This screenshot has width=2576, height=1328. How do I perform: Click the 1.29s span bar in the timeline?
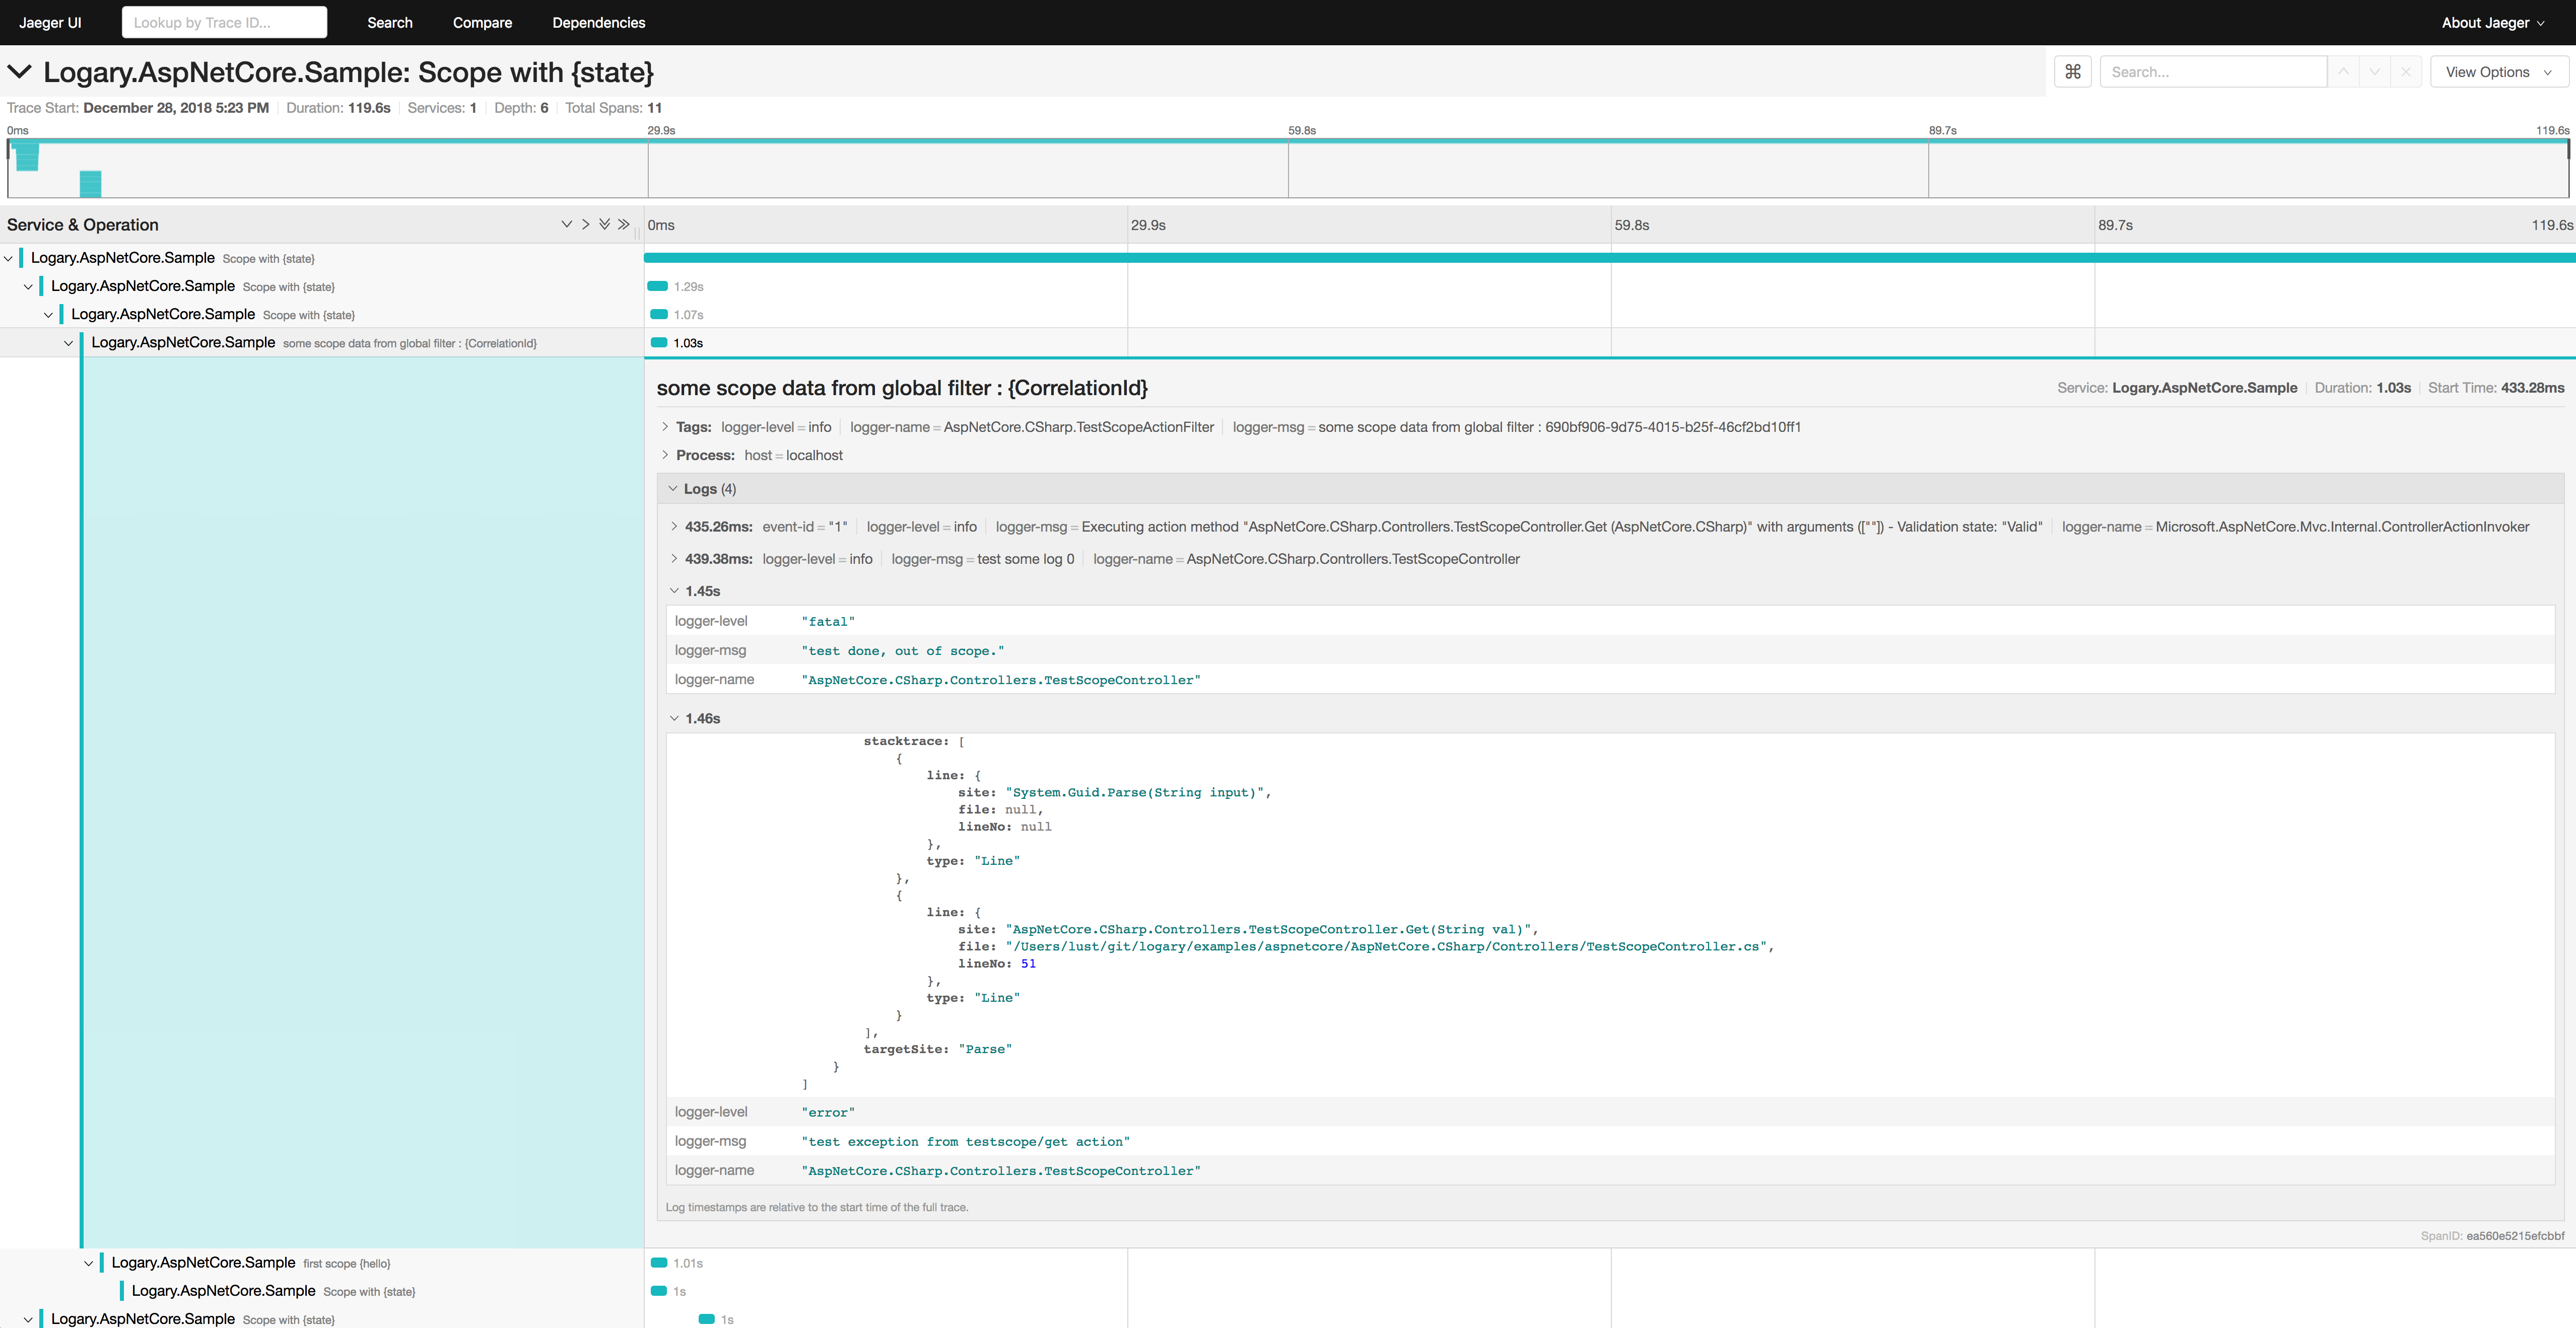coord(658,287)
